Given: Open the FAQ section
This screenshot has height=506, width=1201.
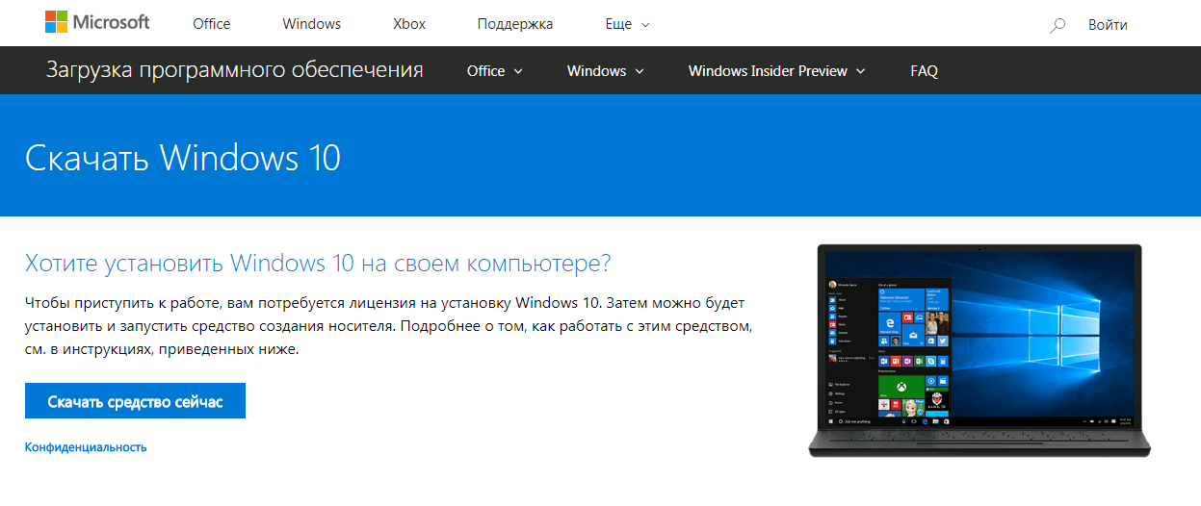Looking at the screenshot, I should (924, 71).
